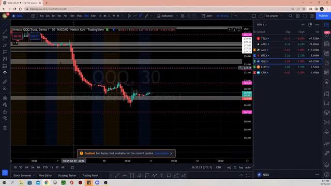Set date range to All
The width and height of the screenshot is (331, 186).
tap(63, 167)
